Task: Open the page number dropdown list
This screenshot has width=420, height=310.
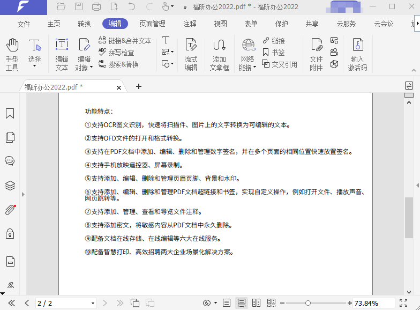Action: pos(93,304)
